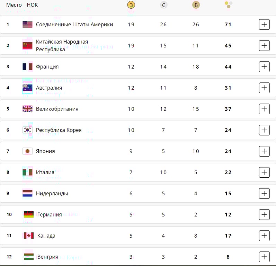Expand the Италия medal details
276x266 pixels.
(x=264, y=172)
